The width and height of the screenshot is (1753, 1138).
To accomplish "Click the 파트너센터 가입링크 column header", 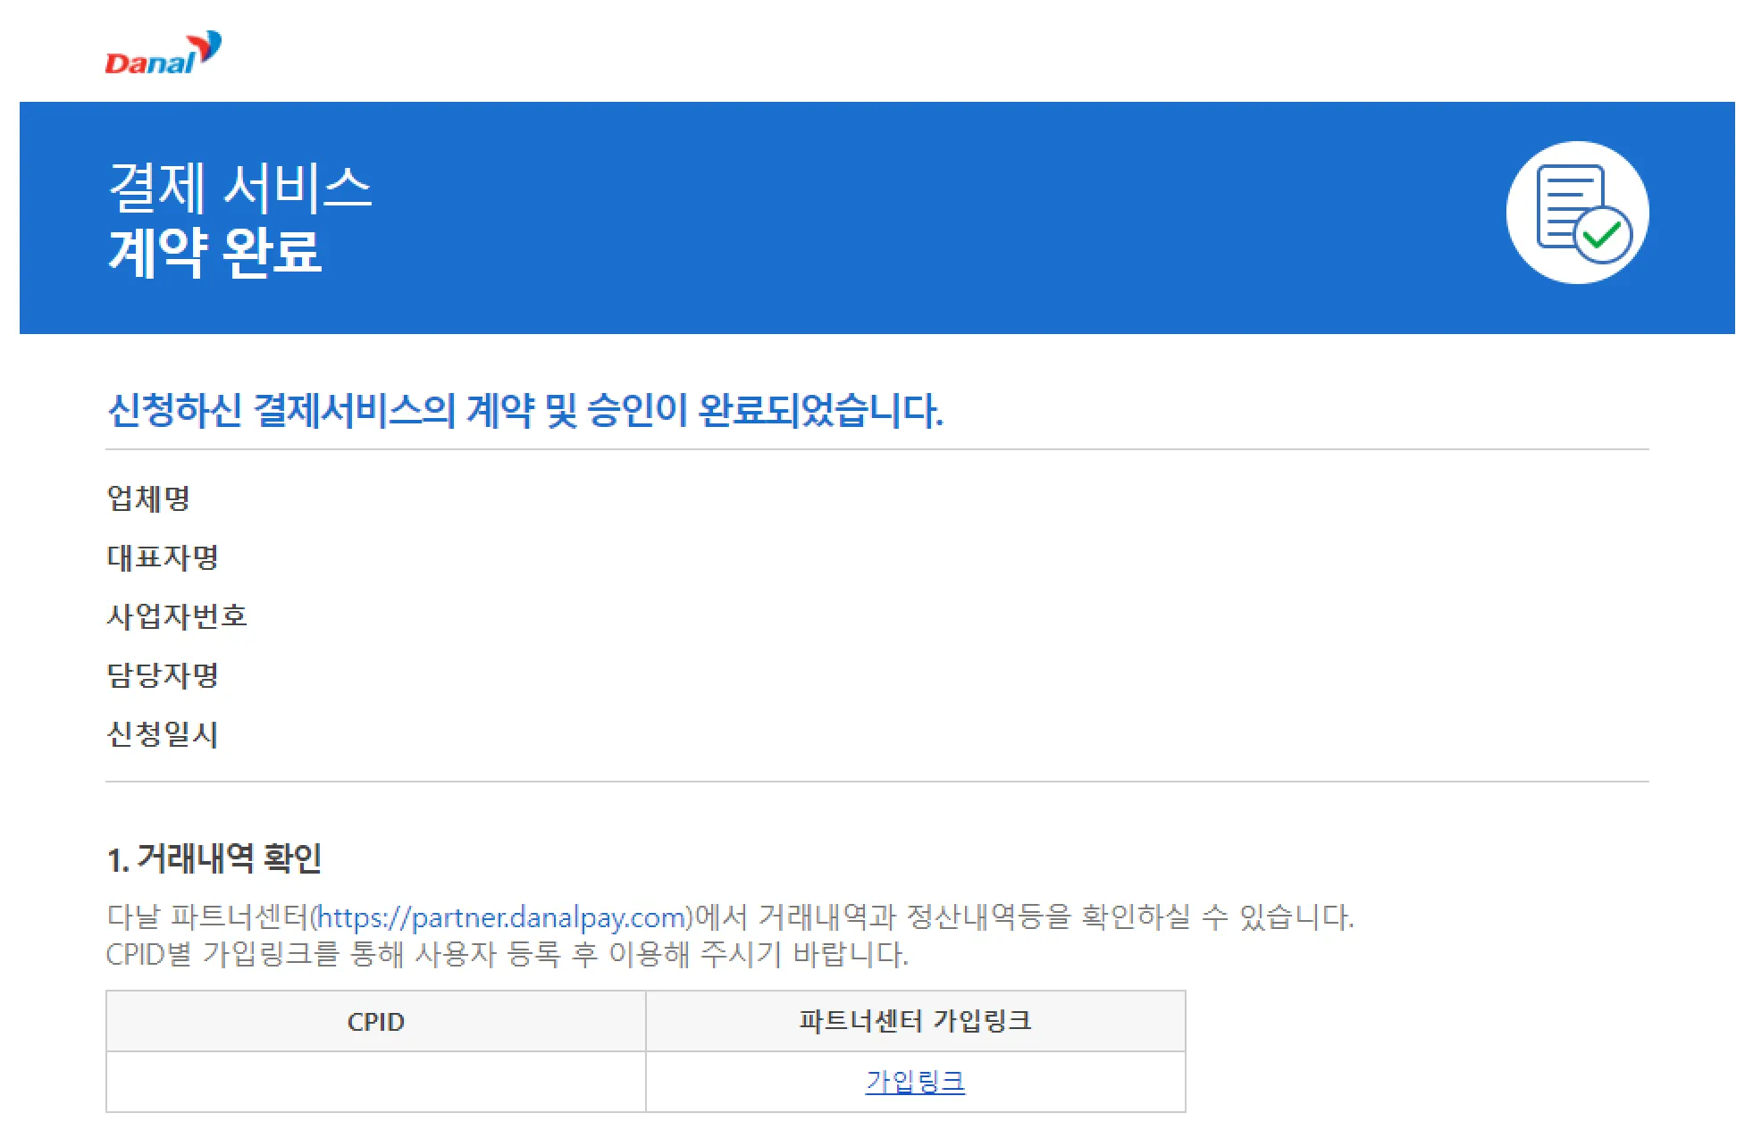I will [x=915, y=1021].
